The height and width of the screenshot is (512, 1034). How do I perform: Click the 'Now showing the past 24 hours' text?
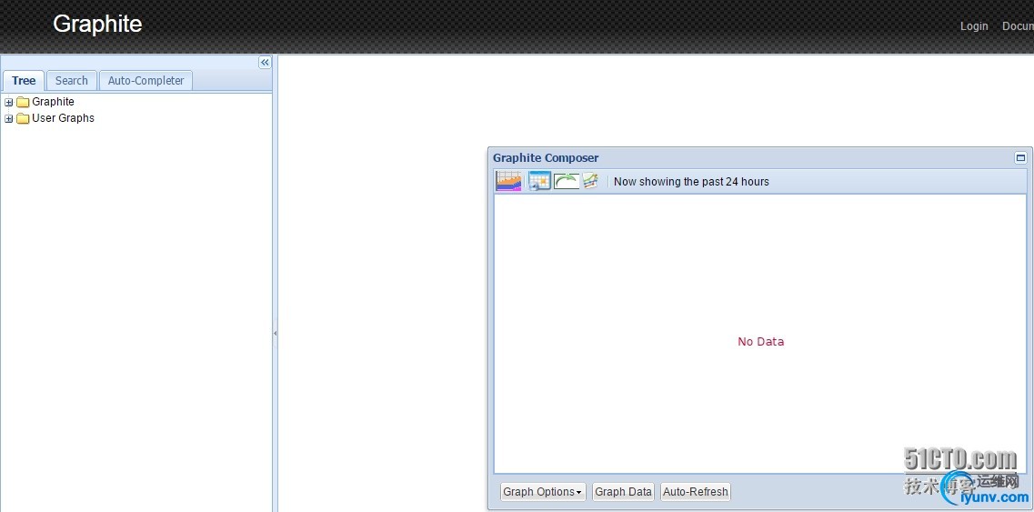691,182
